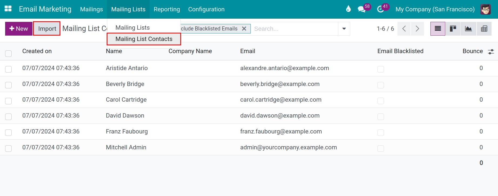Open the Mailings menu

pos(92,9)
